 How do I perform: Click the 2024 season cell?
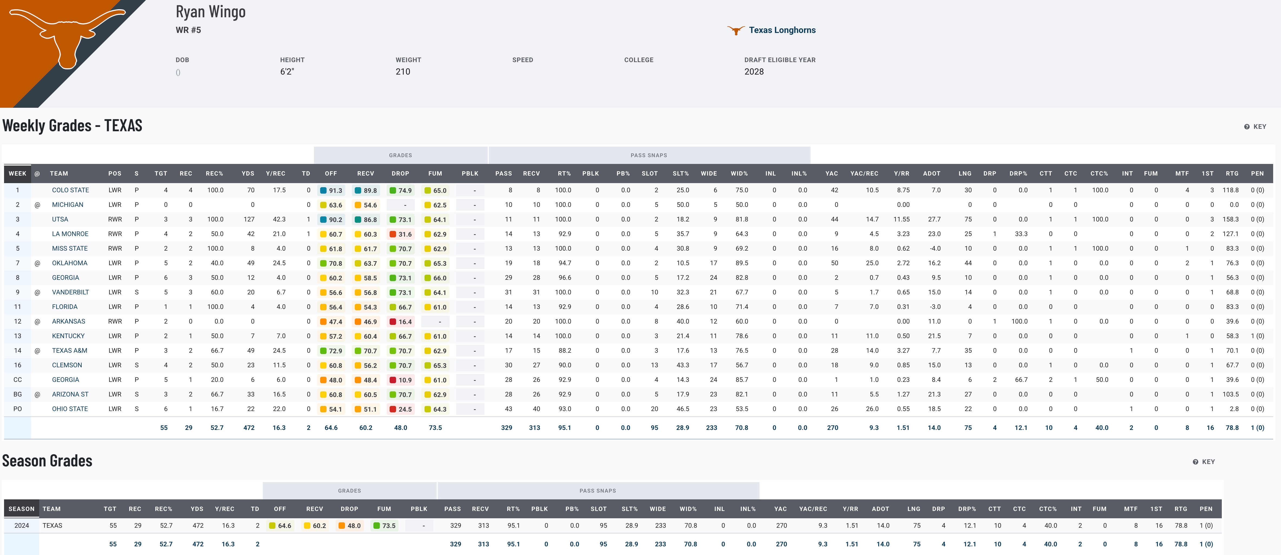click(21, 526)
